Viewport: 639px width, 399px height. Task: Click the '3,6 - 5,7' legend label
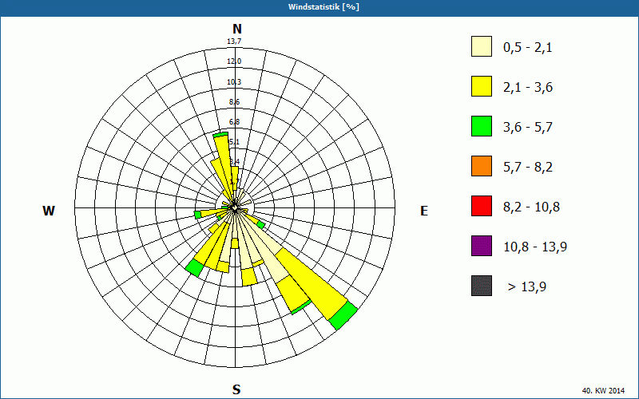[528, 128]
